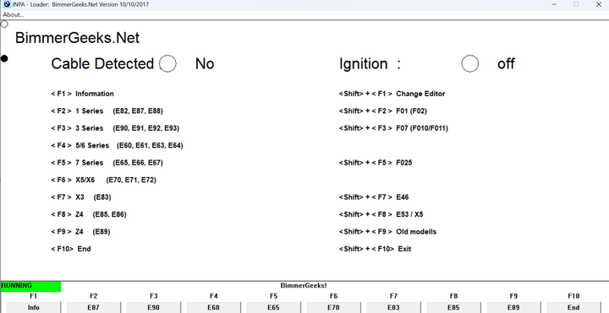Click '< F8 > Z4 (E85, E86)' entry
Screen dimensions: 609x313
click(89, 214)
